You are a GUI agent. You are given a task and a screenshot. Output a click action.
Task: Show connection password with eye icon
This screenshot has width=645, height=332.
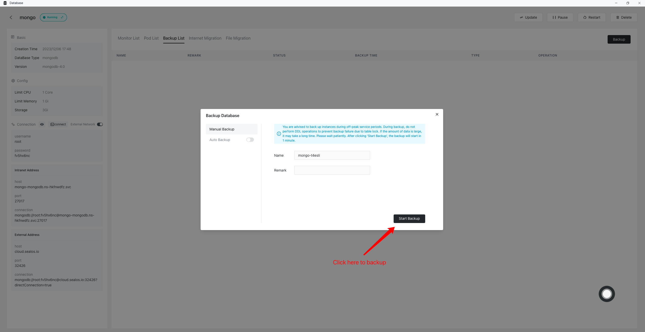pyautogui.click(x=42, y=124)
